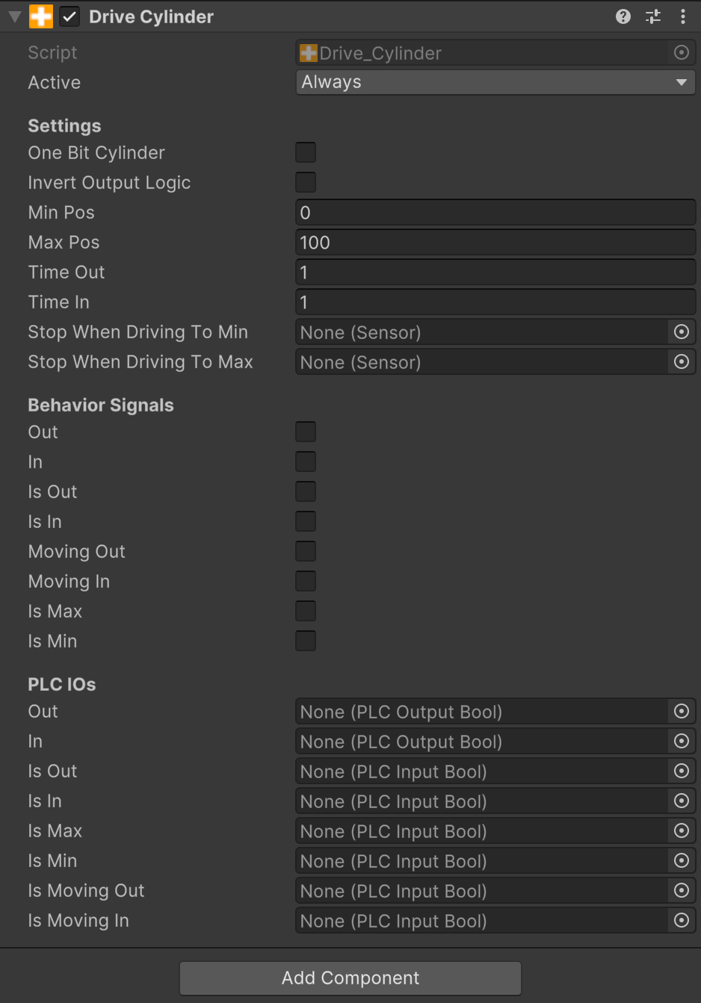The image size is (701, 1003).
Task: Click the PLC Is Out reference field
Action: (481, 771)
